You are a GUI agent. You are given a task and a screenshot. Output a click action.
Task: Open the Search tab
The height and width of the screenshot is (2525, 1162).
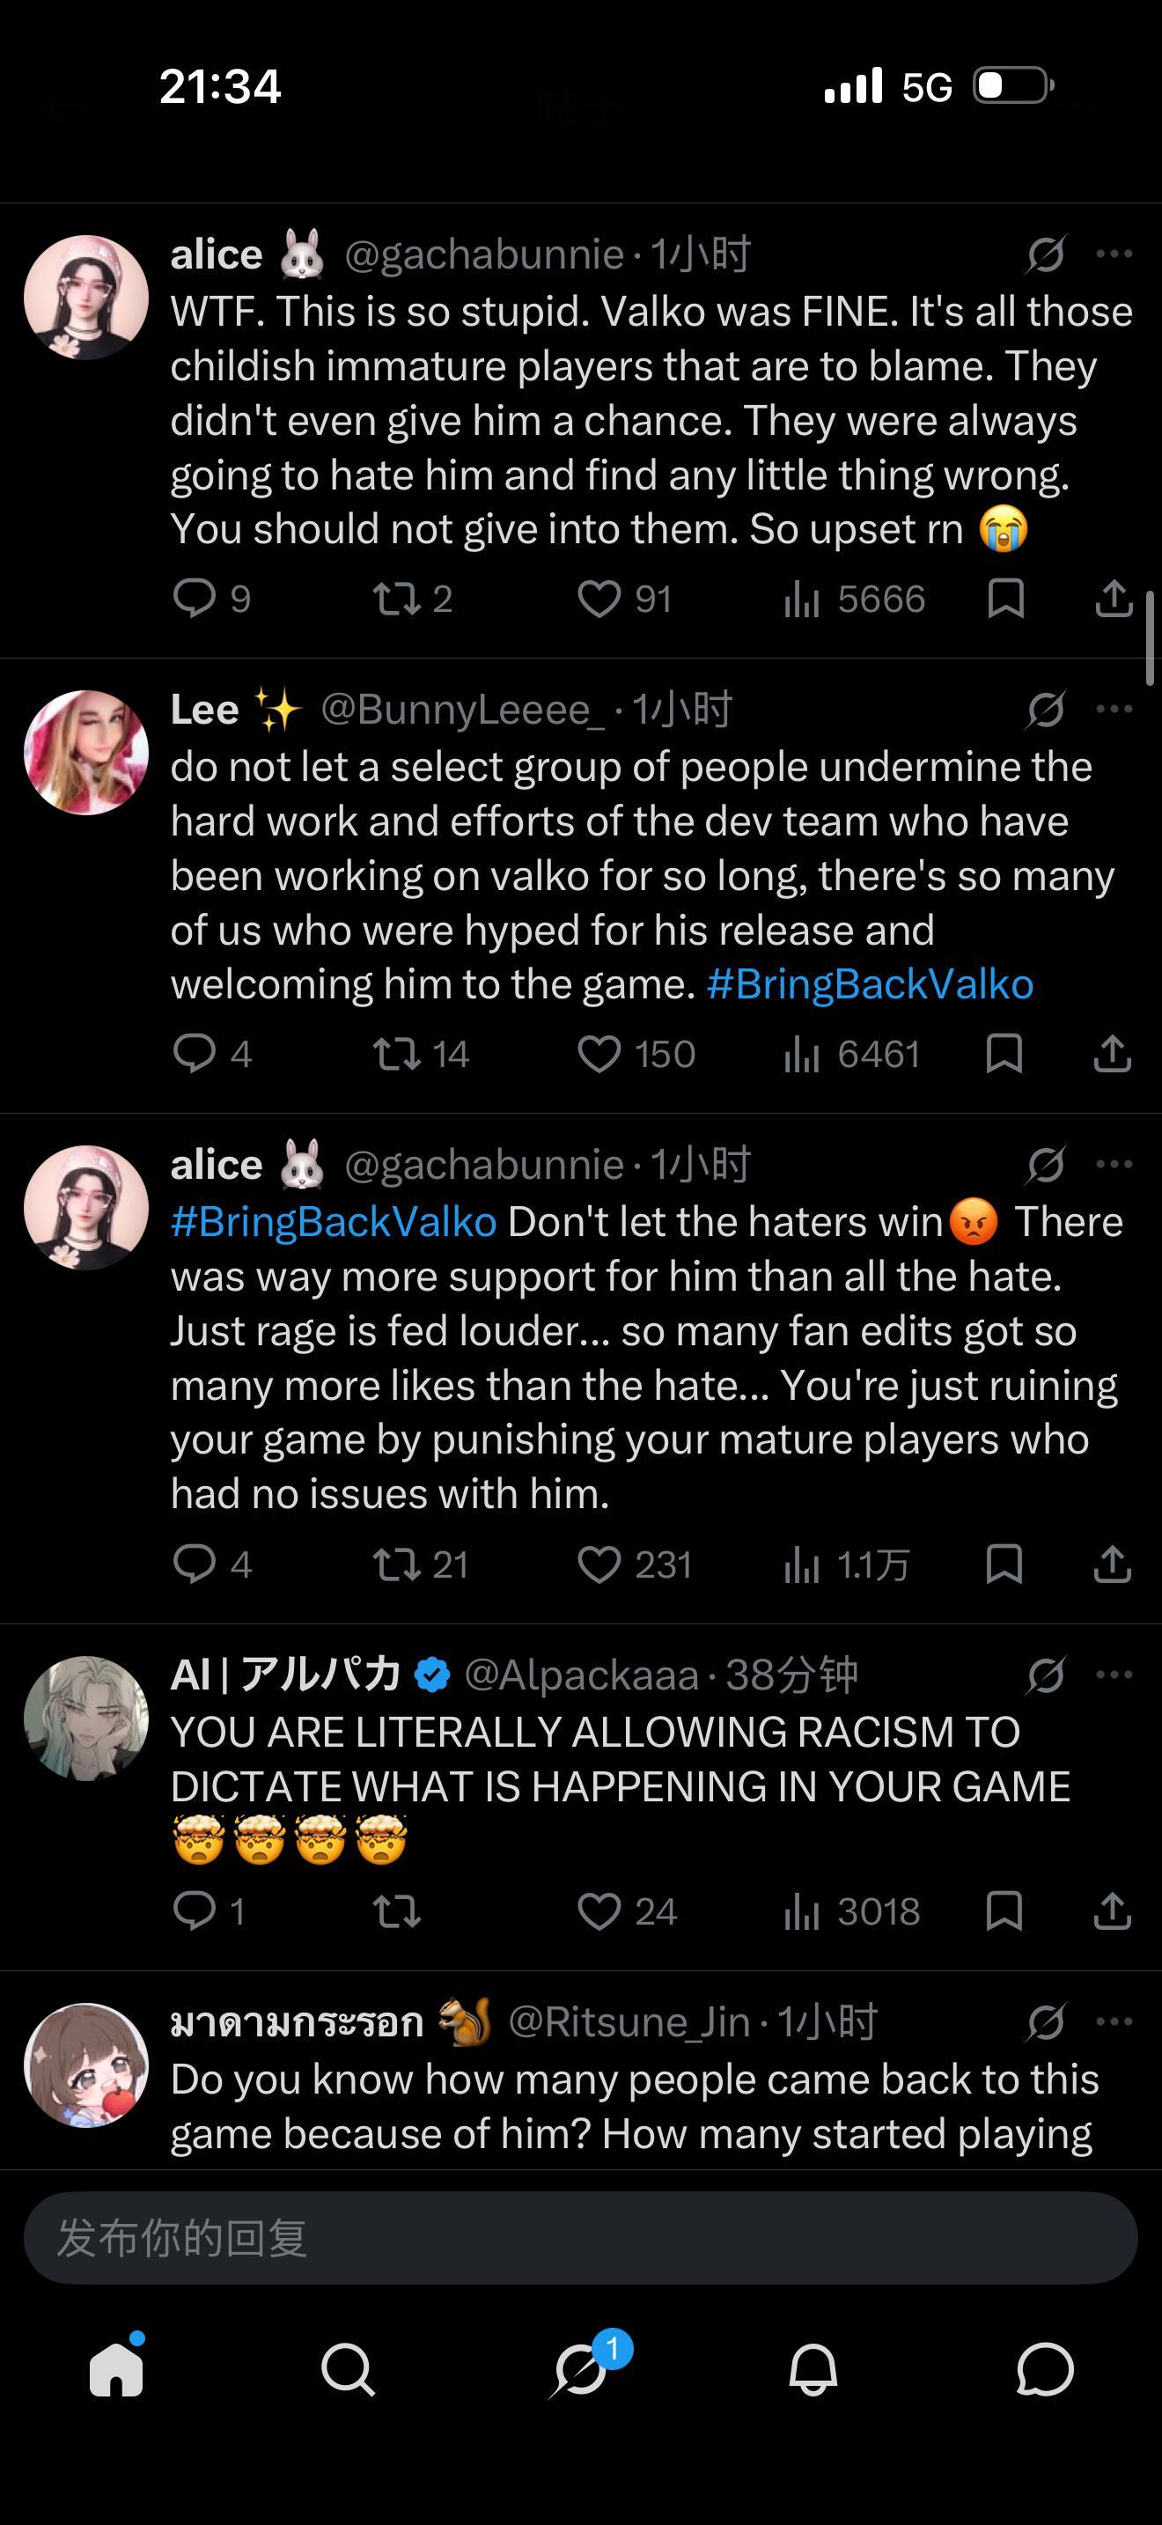click(348, 2370)
